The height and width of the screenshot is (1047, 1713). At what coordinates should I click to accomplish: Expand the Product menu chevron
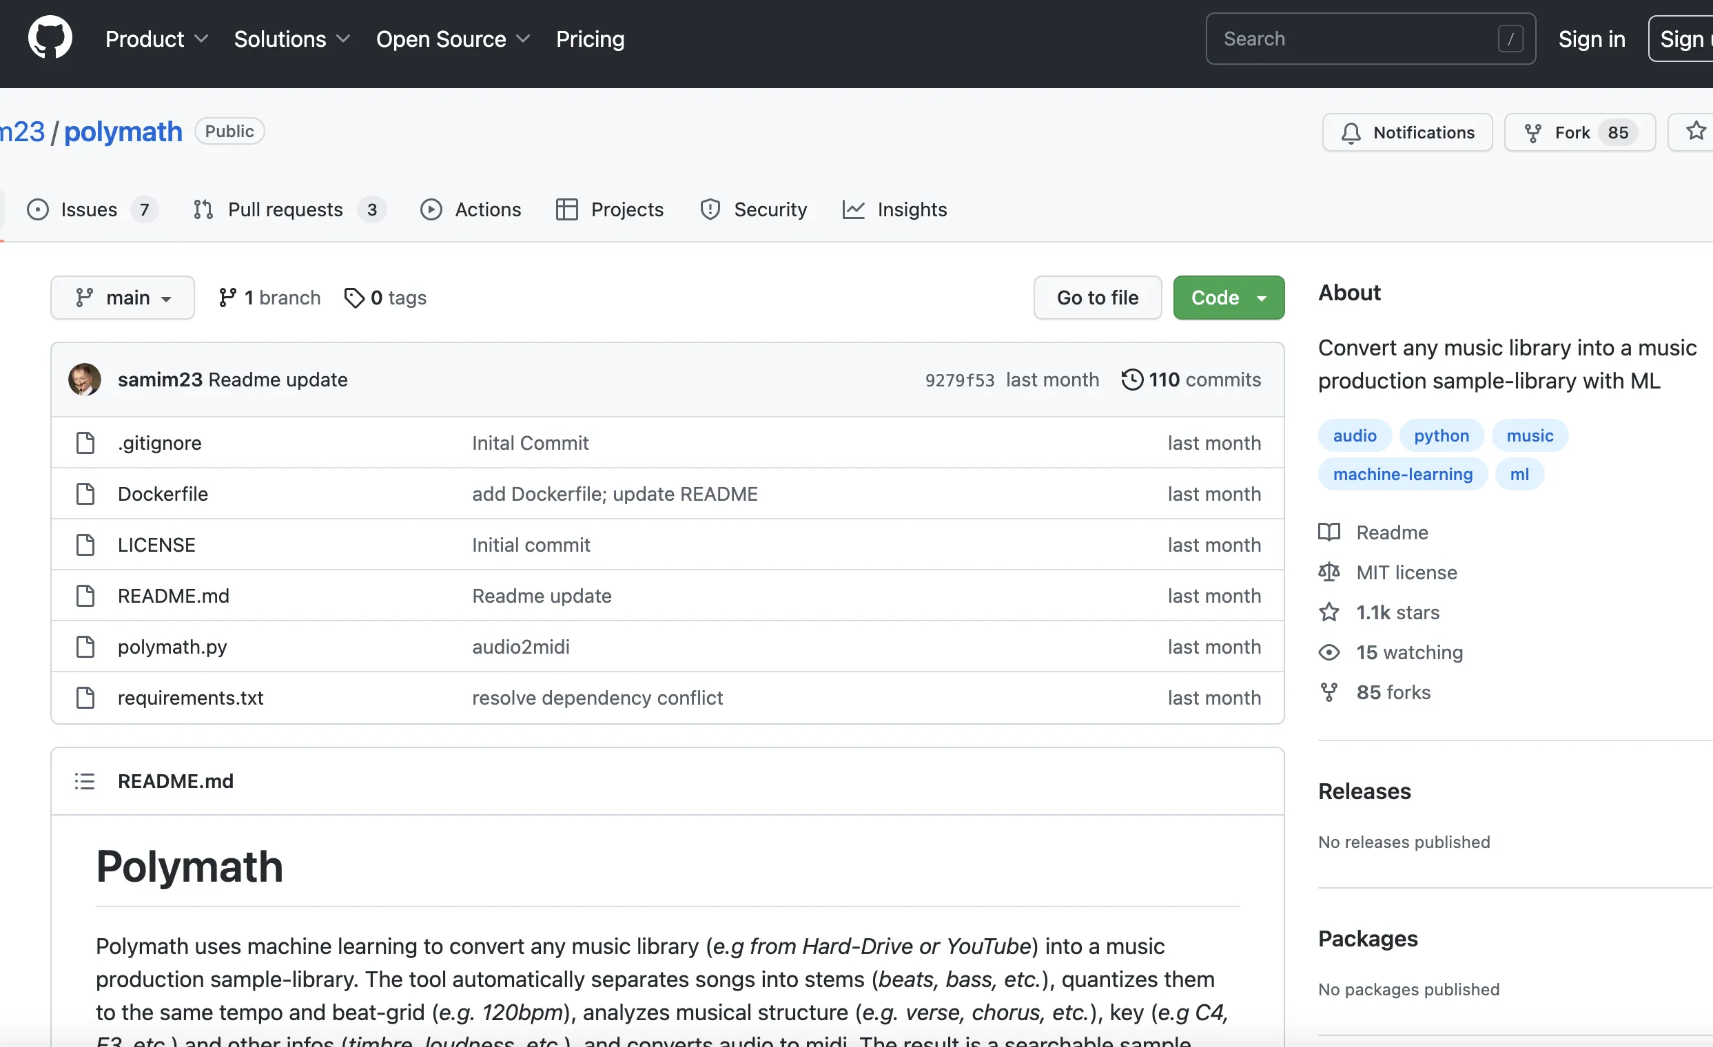click(202, 39)
